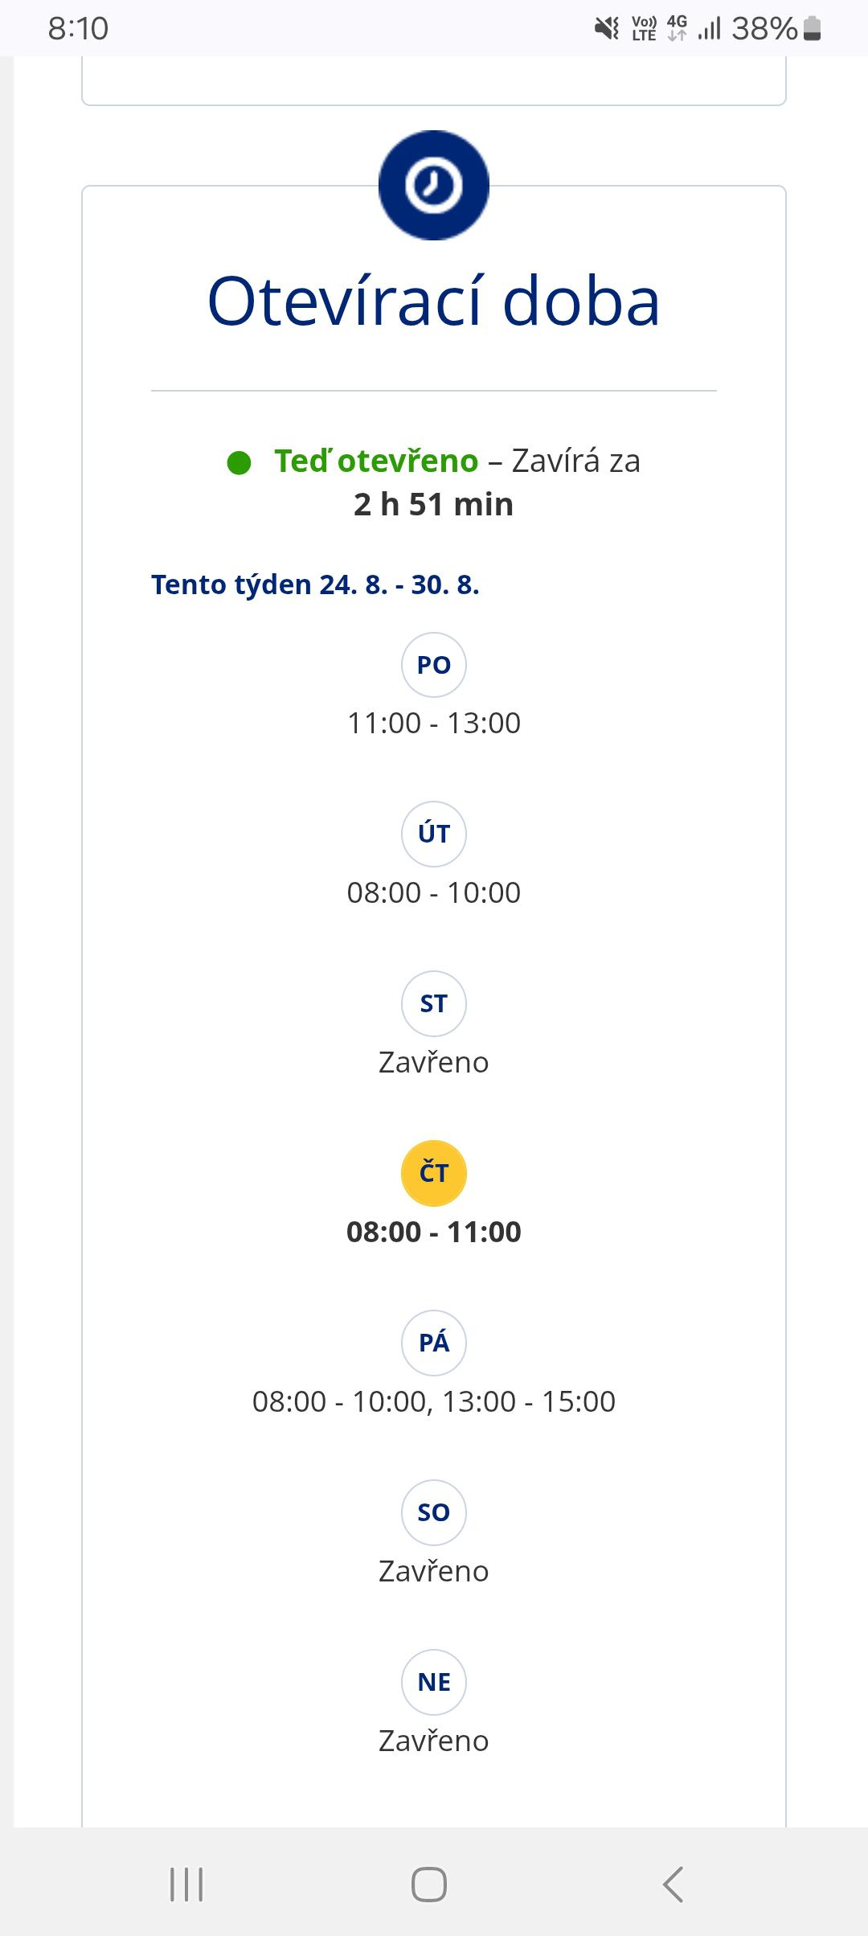Image resolution: width=868 pixels, height=1936 pixels.
Task: Select the PÁ day circle
Action: (x=434, y=1343)
